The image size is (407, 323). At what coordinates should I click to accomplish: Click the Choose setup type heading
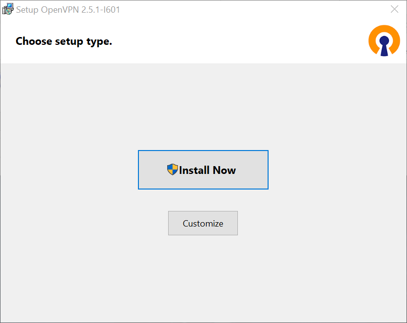click(63, 41)
